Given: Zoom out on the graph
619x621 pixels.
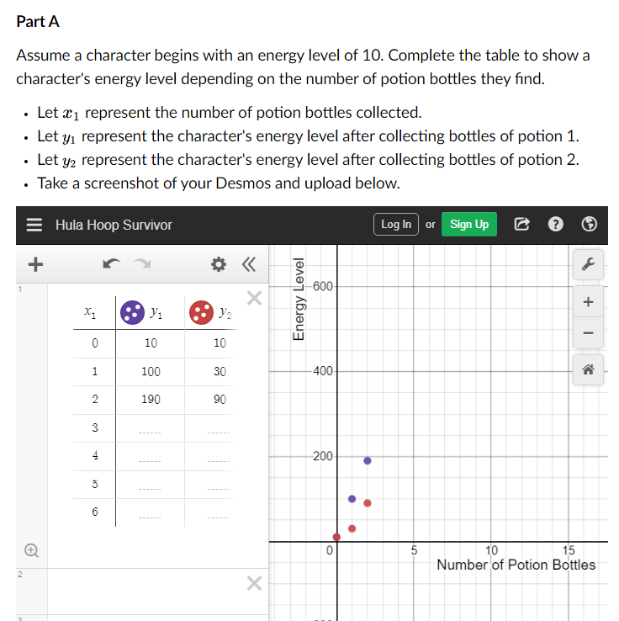Looking at the screenshot, I should click(x=589, y=335).
